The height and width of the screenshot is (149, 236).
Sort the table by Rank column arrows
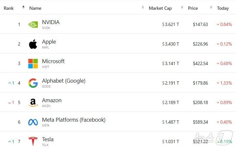click(x=23, y=8)
